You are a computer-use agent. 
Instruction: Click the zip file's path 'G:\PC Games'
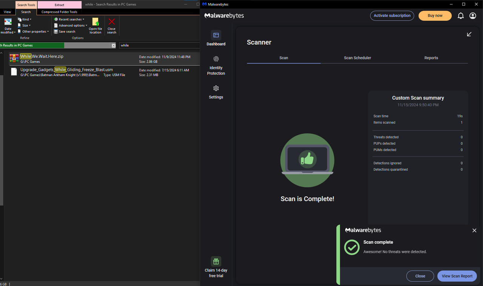[30, 62]
